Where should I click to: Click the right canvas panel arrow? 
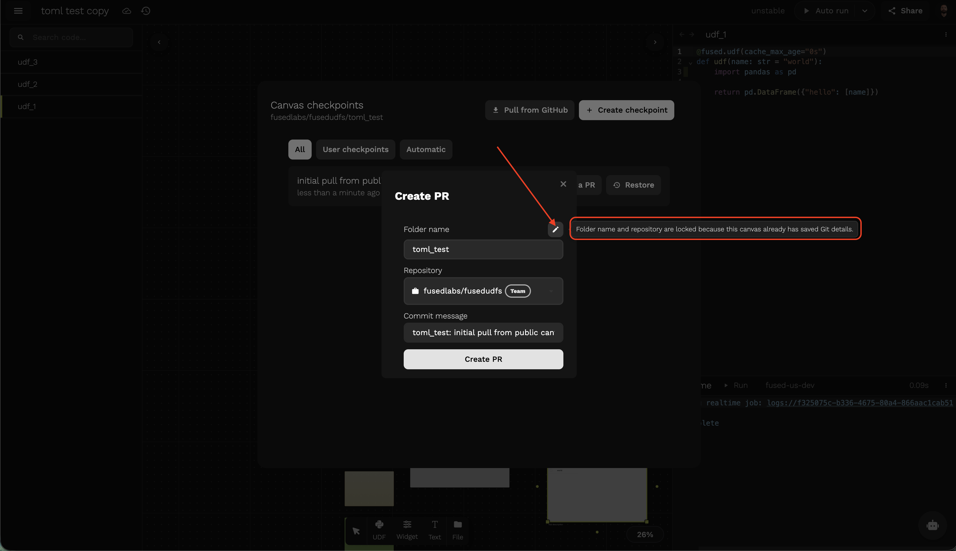(655, 42)
